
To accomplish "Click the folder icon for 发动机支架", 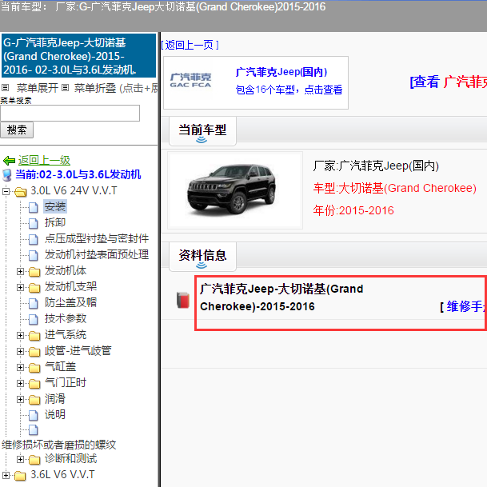I will click(x=34, y=288).
